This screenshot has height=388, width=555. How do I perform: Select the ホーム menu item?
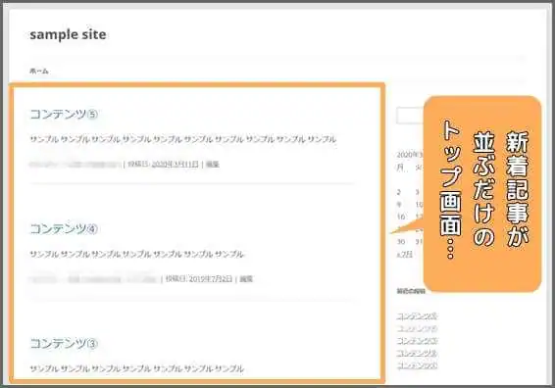[39, 72]
